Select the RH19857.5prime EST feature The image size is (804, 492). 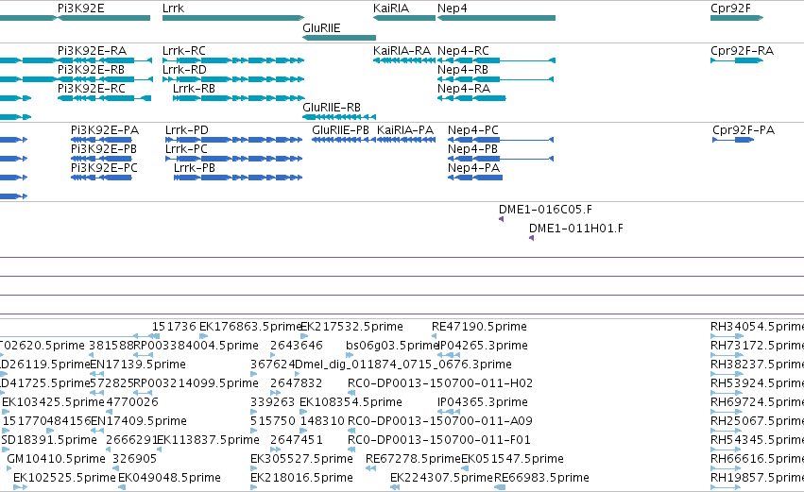click(727, 487)
